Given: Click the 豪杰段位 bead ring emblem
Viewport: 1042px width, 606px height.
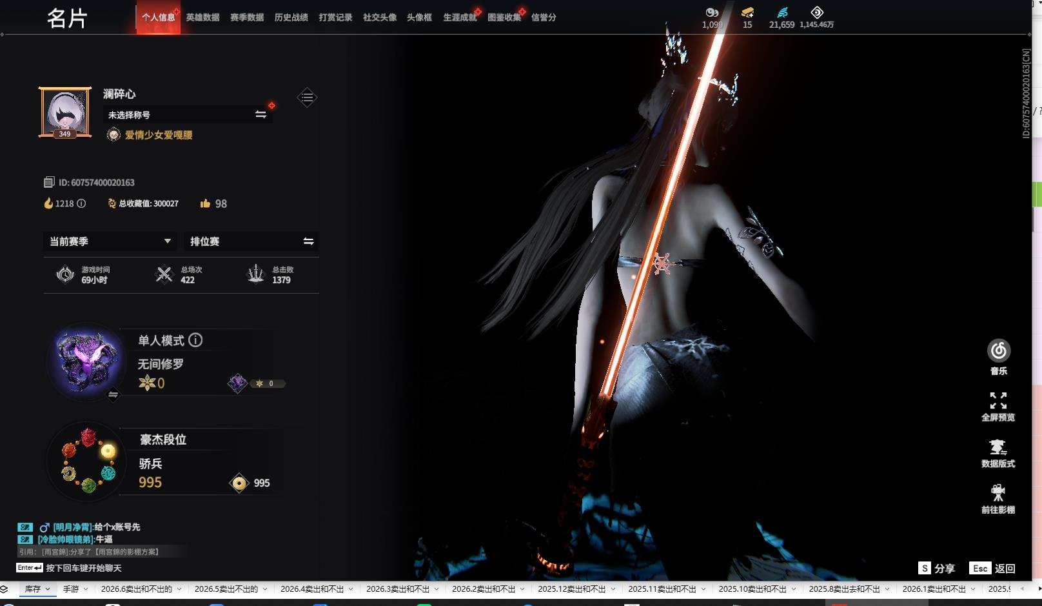Looking at the screenshot, I should click(88, 460).
